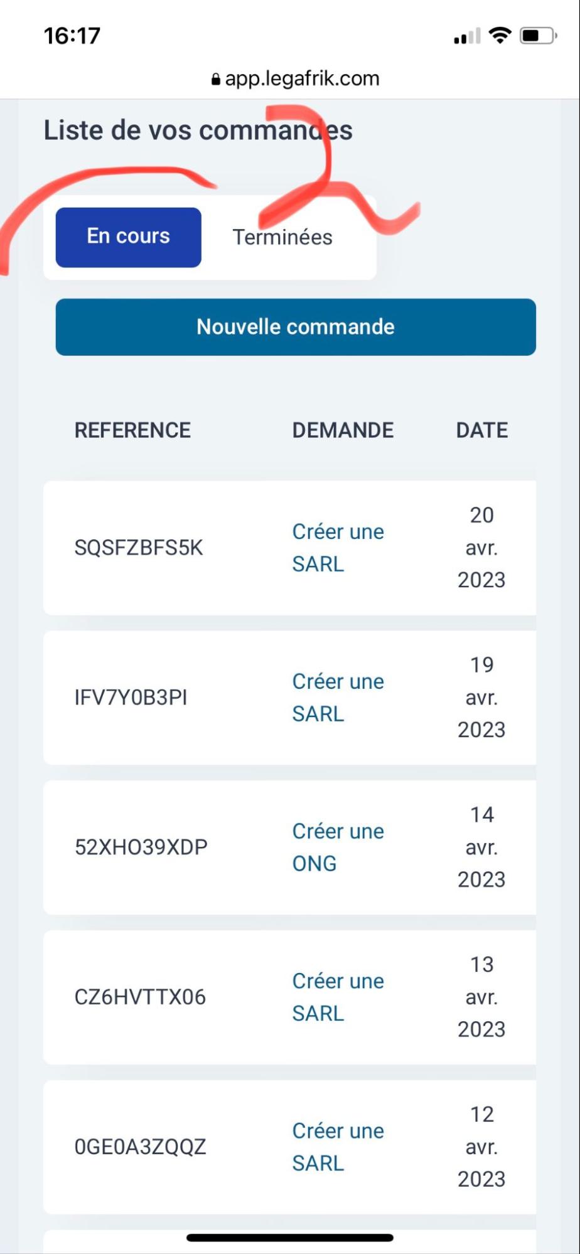This screenshot has height=1254, width=580.
Task: Tap the lock icon beside app.legafrik.com
Action: [x=215, y=80]
